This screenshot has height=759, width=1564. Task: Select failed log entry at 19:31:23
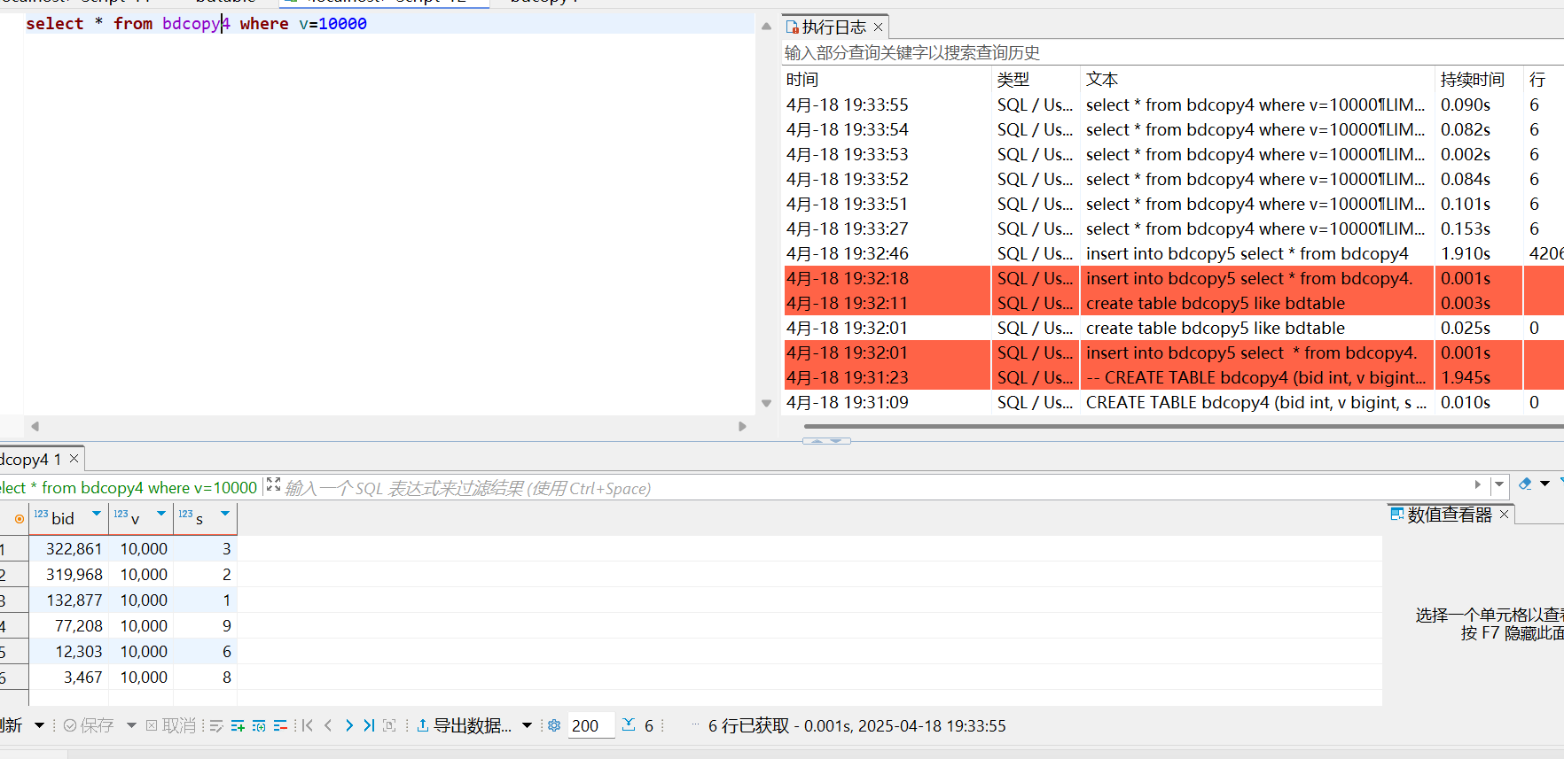[x=1172, y=377]
